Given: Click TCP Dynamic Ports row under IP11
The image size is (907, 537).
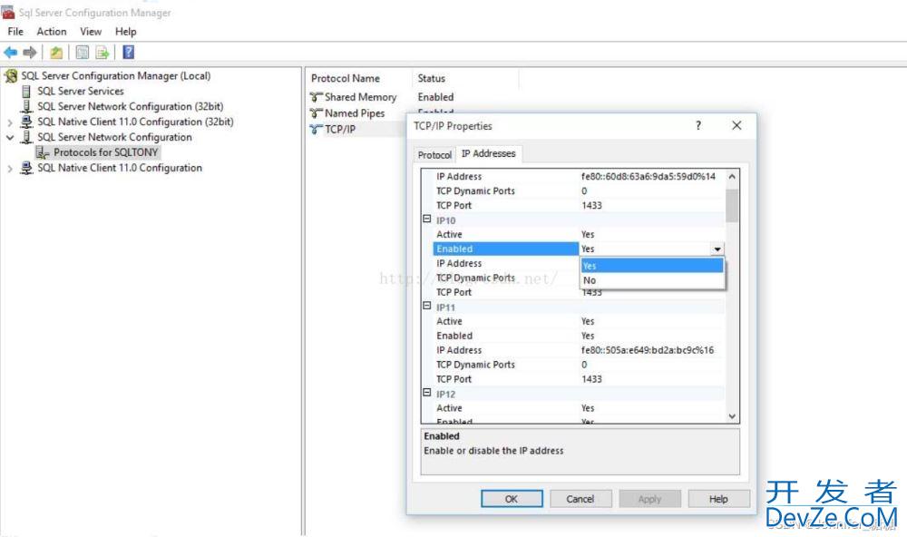Looking at the screenshot, I should point(579,365).
